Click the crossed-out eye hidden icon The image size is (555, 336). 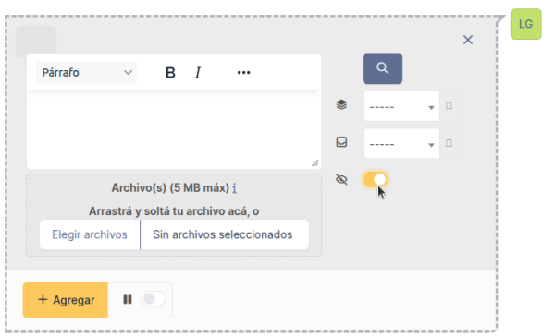341,179
